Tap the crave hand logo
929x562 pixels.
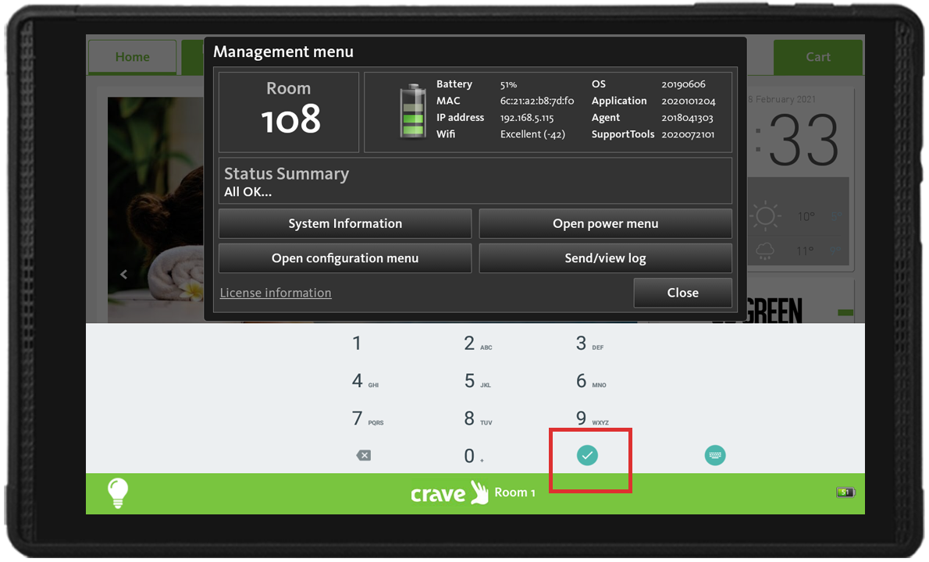pos(450,493)
